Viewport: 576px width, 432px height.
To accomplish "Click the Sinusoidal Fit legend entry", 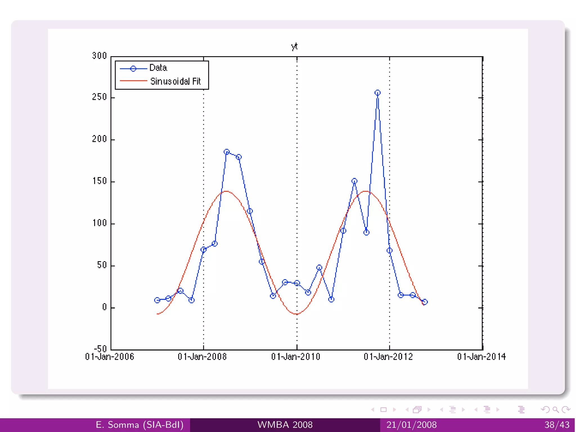I will tap(175, 81).
